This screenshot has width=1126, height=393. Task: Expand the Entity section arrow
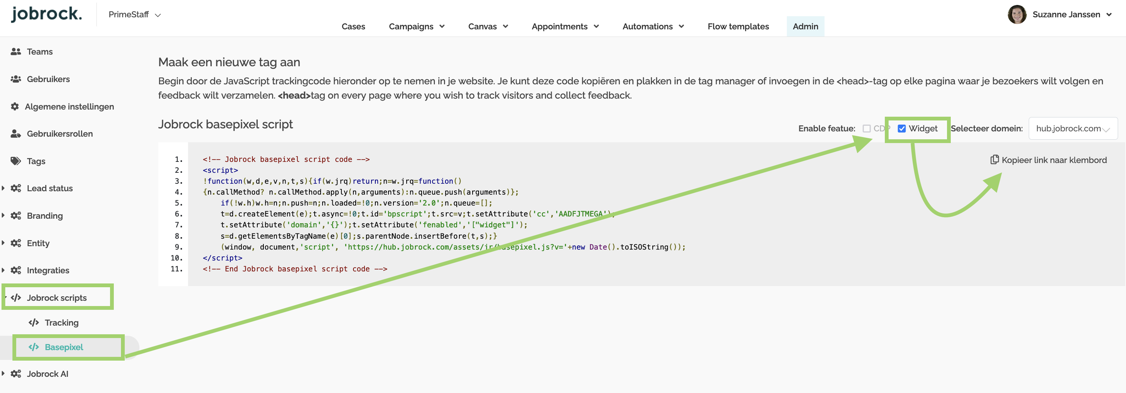(x=3, y=243)
